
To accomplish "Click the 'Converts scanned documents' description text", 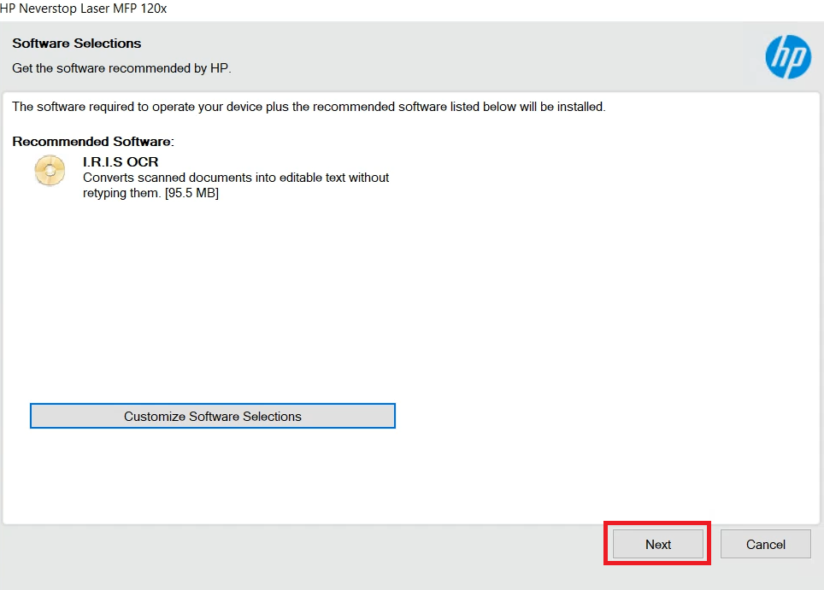I will pos(236,185).
